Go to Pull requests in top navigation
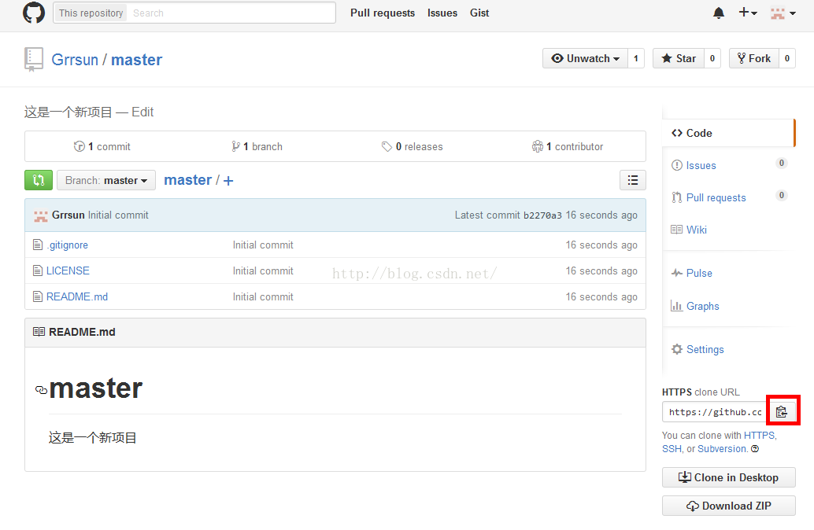814x530 pixels. click(383, 13)
